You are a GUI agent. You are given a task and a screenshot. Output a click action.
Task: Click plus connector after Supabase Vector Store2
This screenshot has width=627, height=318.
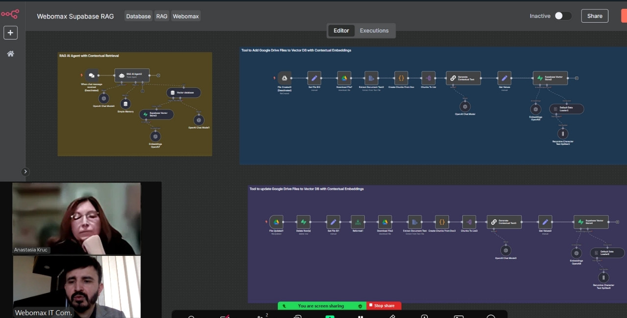coord(577,78)
